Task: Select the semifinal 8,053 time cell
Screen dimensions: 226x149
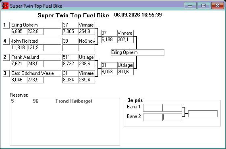Action: coord(109,72)
